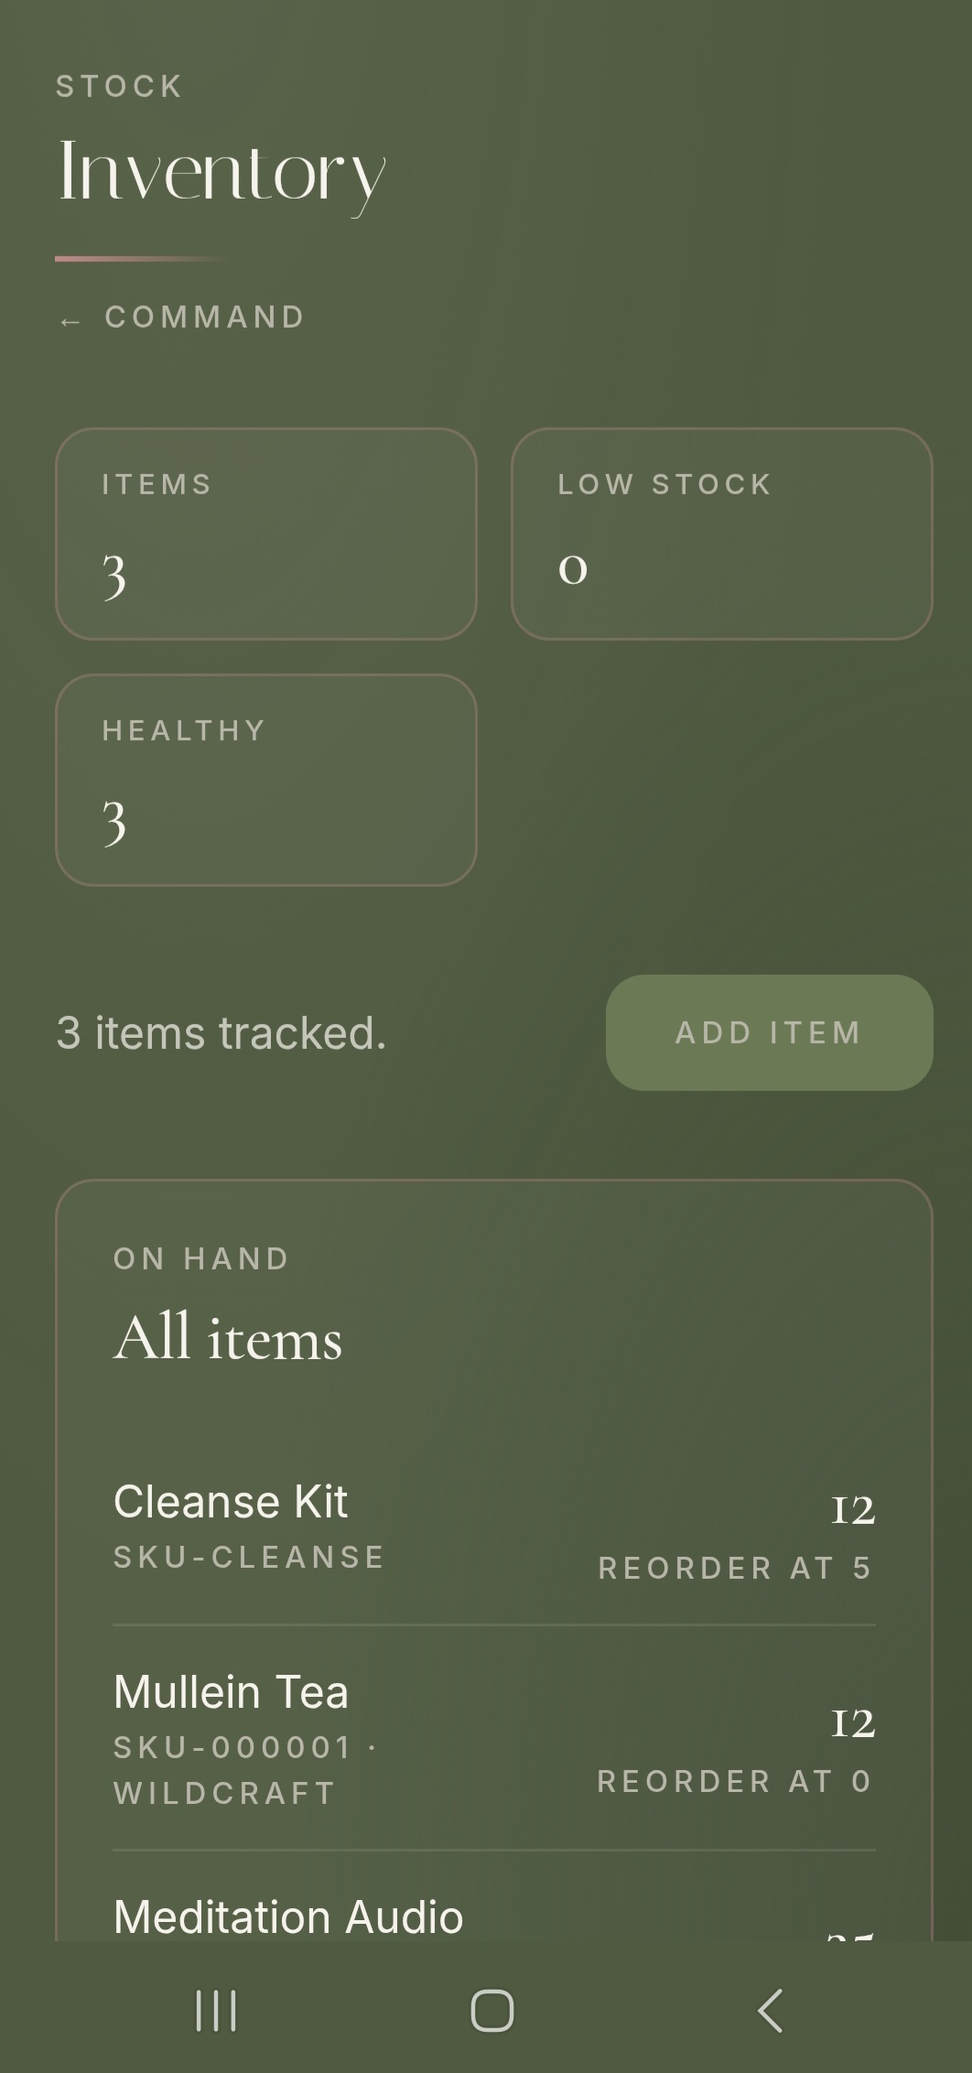Return to COMMAND via the header link

(x=206, y=317)
